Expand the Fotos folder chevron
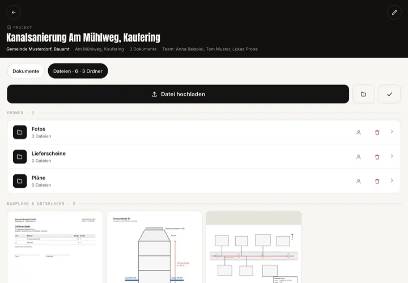 [x=392, y=132]
